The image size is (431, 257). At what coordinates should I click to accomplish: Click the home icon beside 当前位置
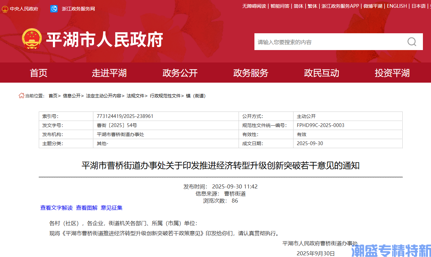click(x=21, y=96)
